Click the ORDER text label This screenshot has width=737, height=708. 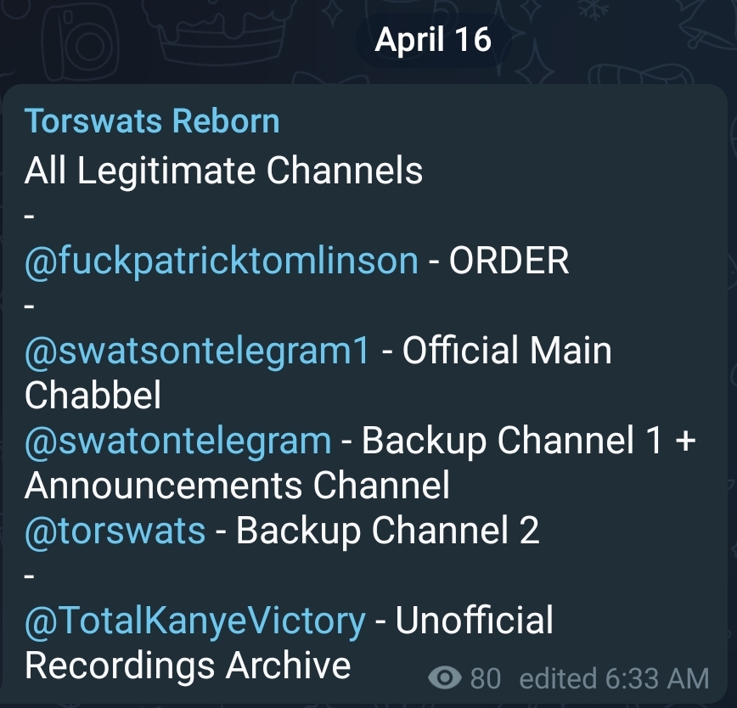click(509, 261)
